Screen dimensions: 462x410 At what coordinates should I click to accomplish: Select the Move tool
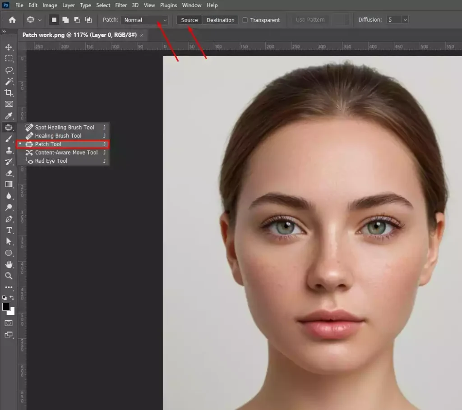[9, 46]
